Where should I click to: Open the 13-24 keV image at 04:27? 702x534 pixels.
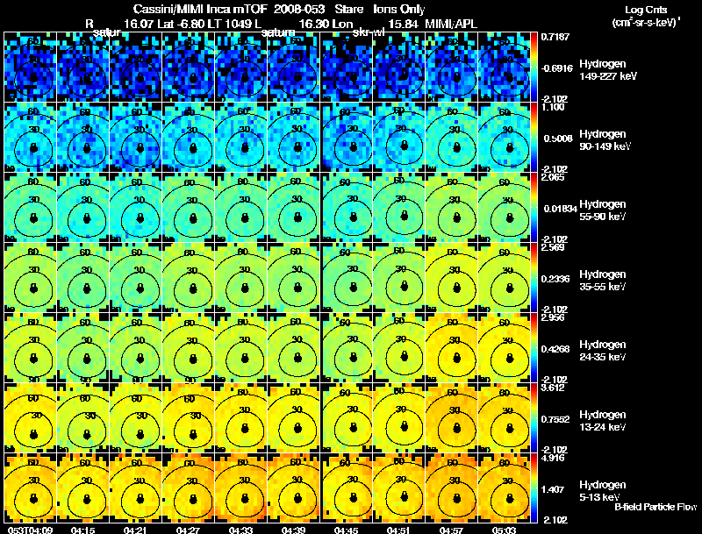(189, 417)
